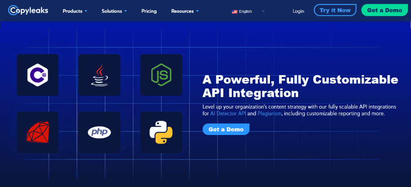Select the Java language tile
The height and width of the screenshot is (187, 411).
[100, 75]
